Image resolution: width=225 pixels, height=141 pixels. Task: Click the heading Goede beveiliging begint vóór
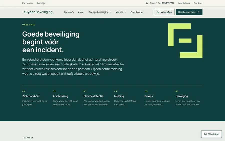pos(51,42)
